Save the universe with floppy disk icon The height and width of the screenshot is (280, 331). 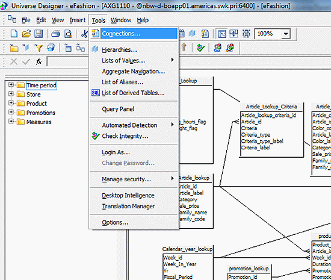[39, 34]
